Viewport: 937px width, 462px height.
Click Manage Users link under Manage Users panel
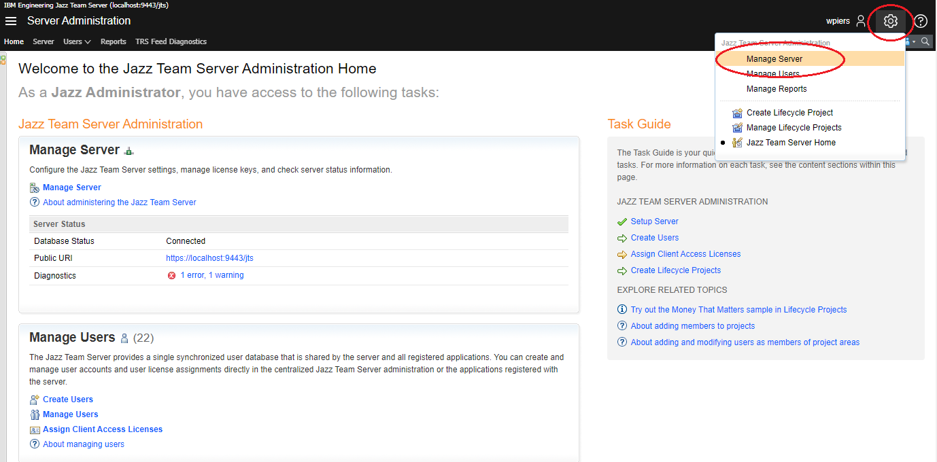(71, 414)
